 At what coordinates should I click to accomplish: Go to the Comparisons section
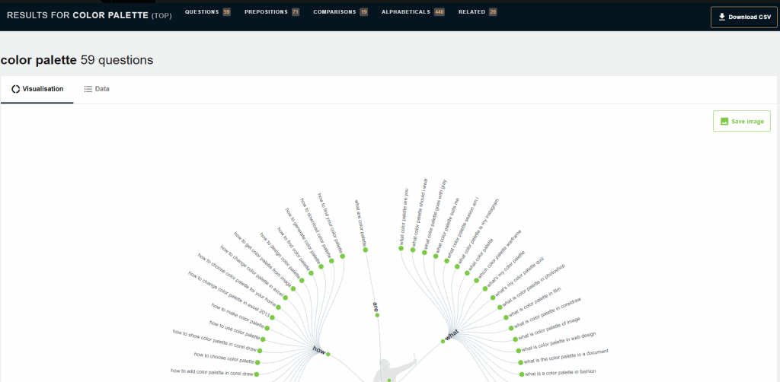pos(340,12)
